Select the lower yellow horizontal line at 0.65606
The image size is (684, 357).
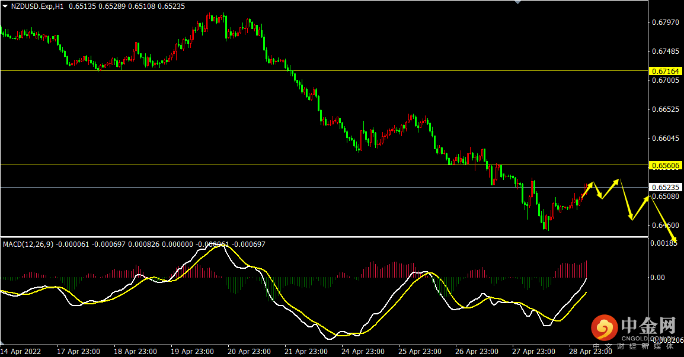pyautogui.click(x=324, y=165)
